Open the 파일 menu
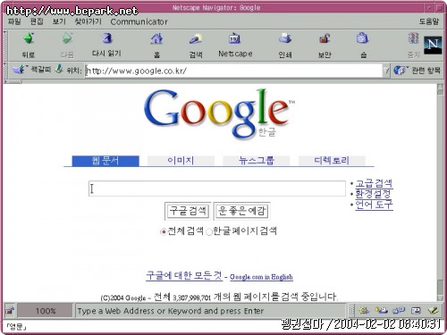The image size is (447, 335). click(x=14, y=21)
